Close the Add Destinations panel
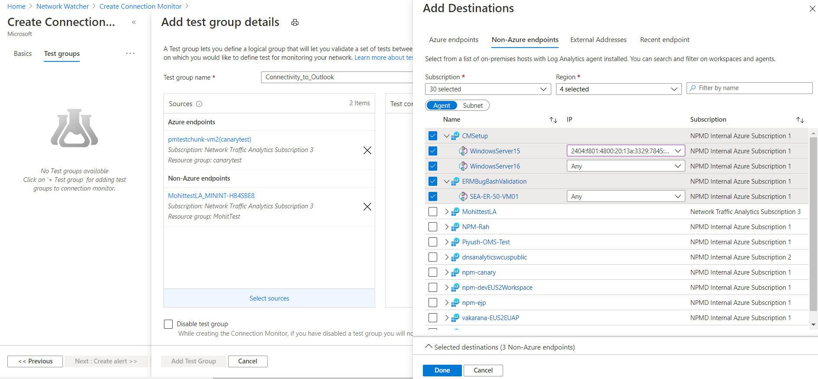This screenshot has width=818, height=379. [x=812, y=9]
